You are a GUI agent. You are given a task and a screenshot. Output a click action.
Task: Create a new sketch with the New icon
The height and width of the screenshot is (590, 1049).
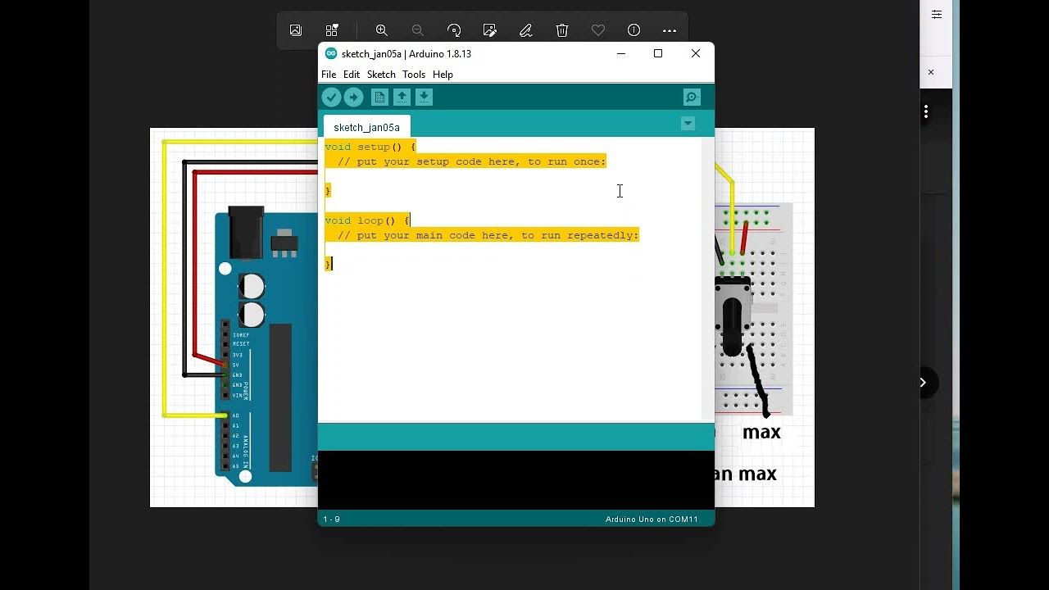(x=379, y=98)
